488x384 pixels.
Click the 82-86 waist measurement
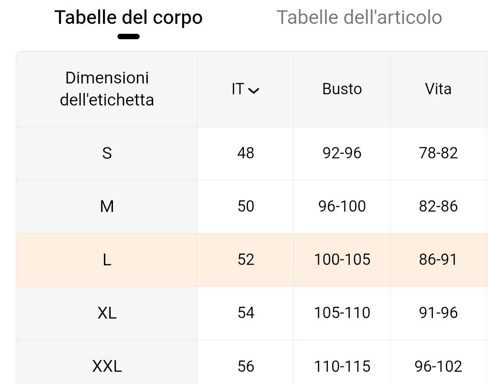[x=438, y=207]
